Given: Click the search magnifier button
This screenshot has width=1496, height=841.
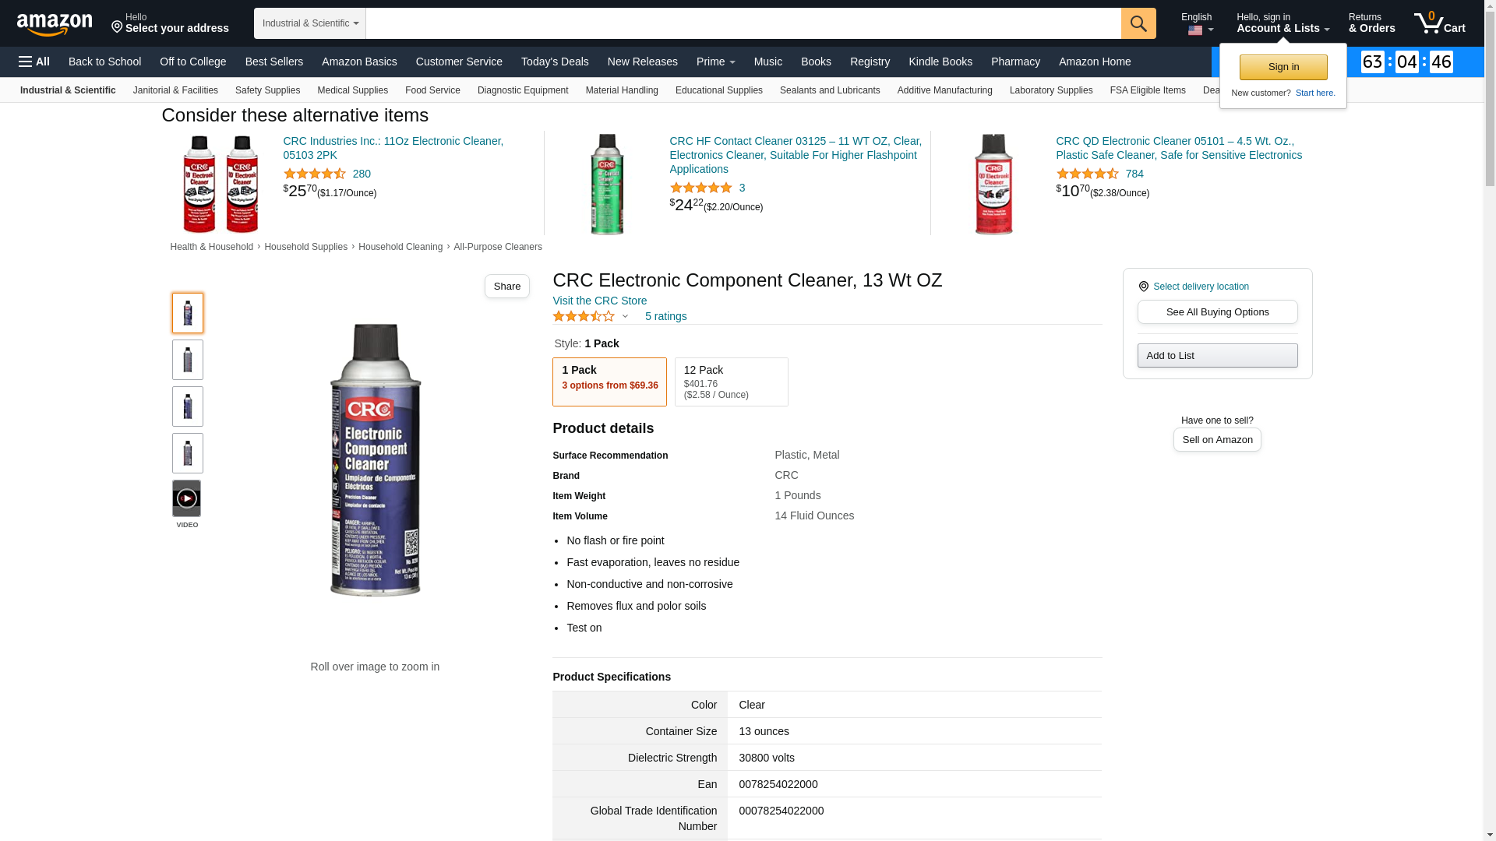Looking at the screenshot, I should click(1138, 23).
